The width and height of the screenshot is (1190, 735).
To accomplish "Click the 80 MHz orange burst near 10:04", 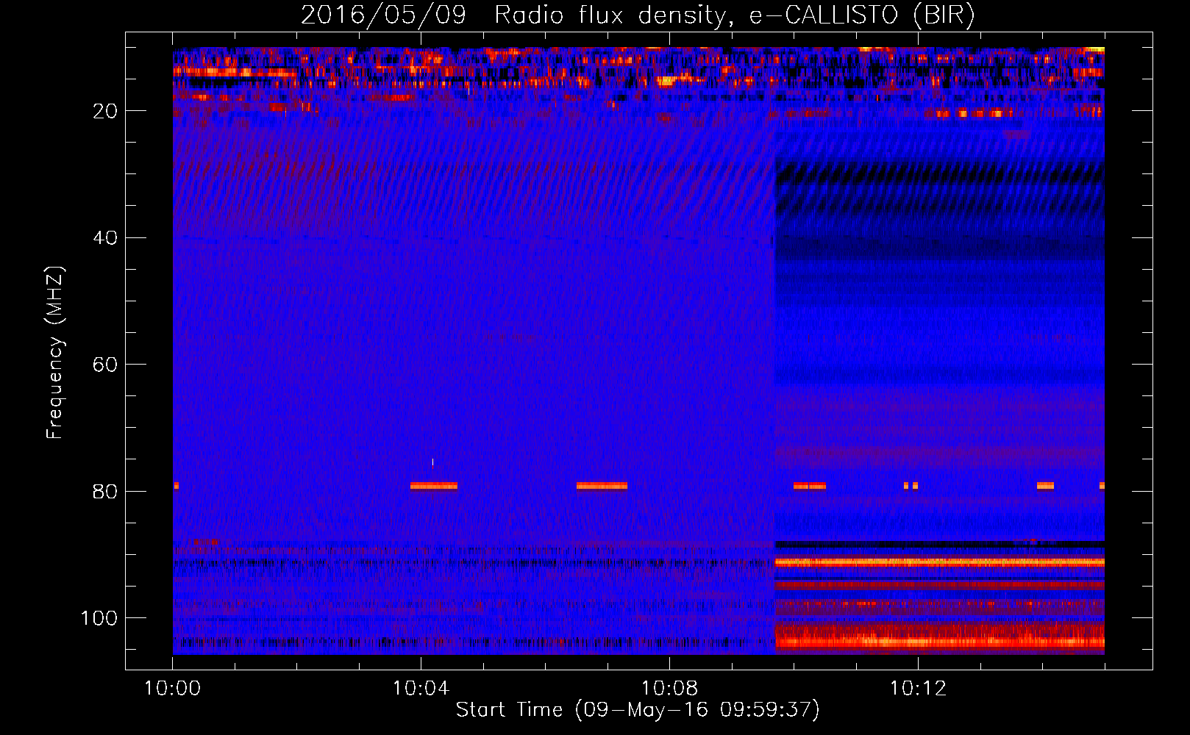I will click(434, 486).
